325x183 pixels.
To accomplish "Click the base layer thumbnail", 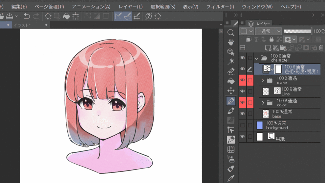I will pyautogui.click(x=266, y=114).
